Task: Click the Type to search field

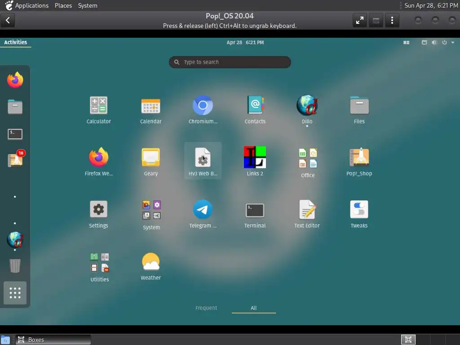Action: tap(230, 62)
